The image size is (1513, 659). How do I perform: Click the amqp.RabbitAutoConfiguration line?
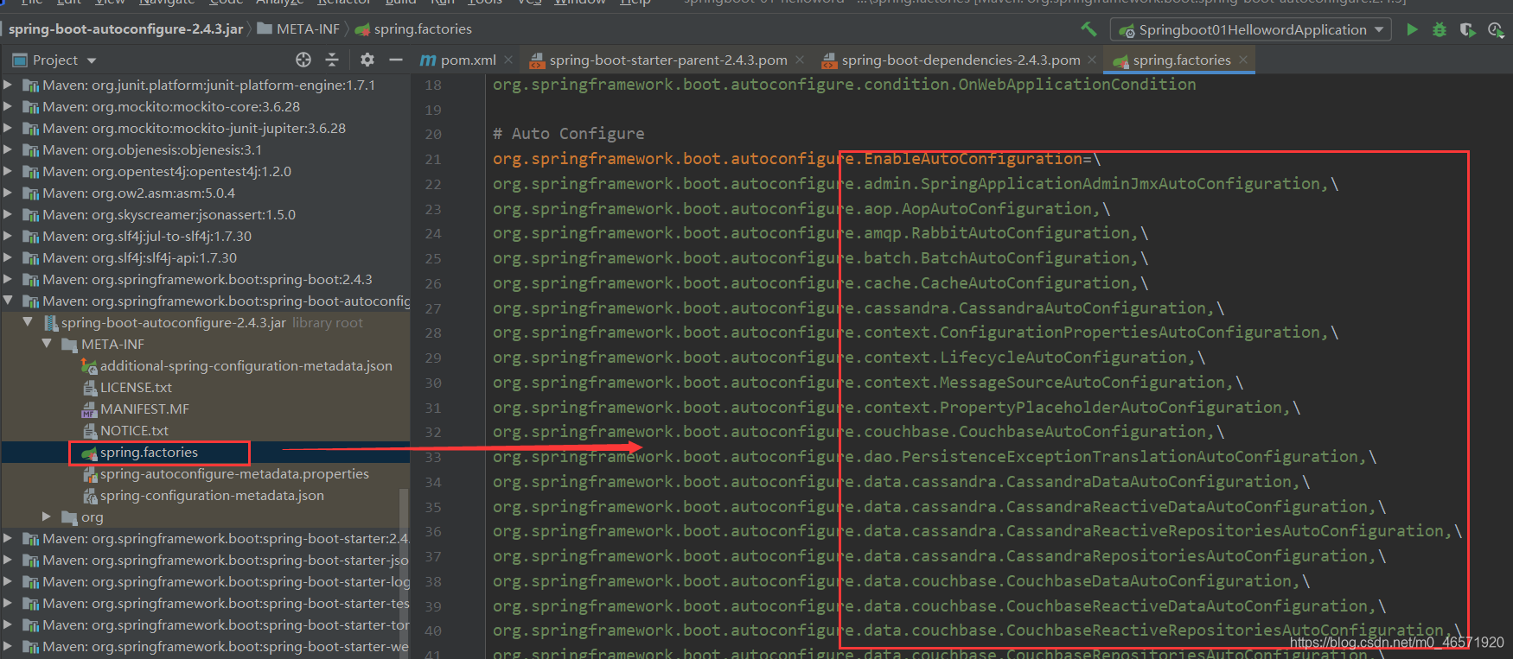(820, 233)
